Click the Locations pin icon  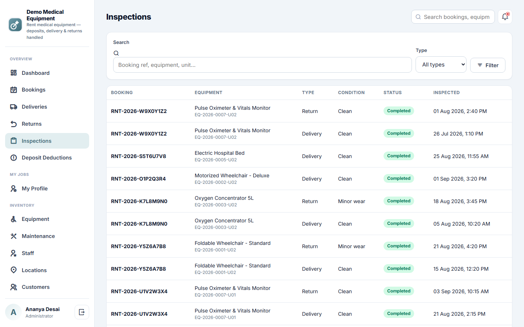(13, 270)
